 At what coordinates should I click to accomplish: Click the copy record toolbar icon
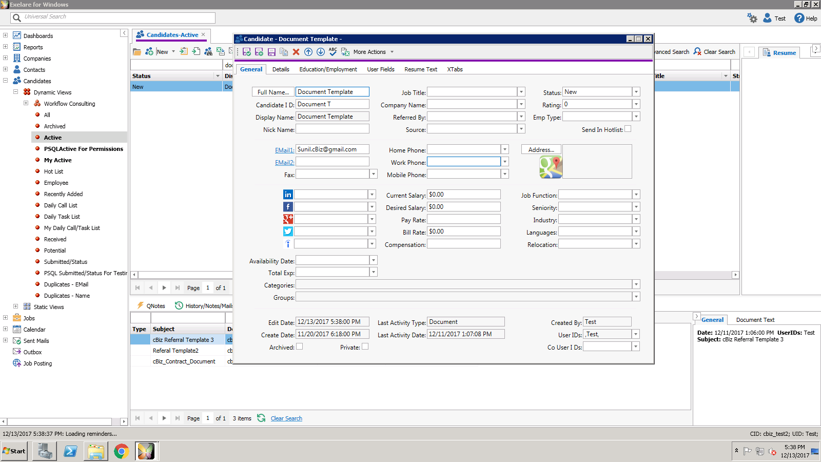[x=284, y=52]
